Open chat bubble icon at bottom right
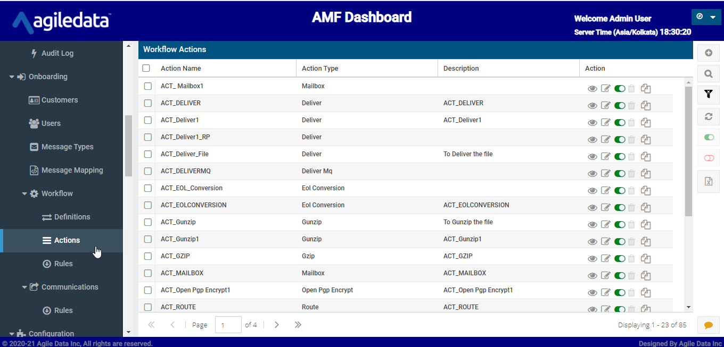This screenshot has height=347, width=724. 708,325
